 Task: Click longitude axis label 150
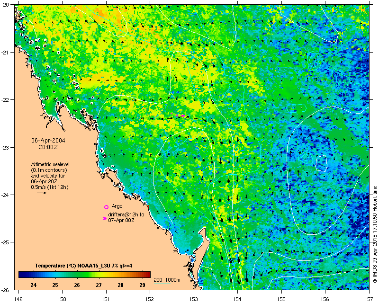[x=62, y=299]
